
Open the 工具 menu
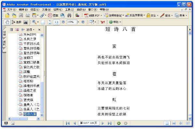coord(70,9)
